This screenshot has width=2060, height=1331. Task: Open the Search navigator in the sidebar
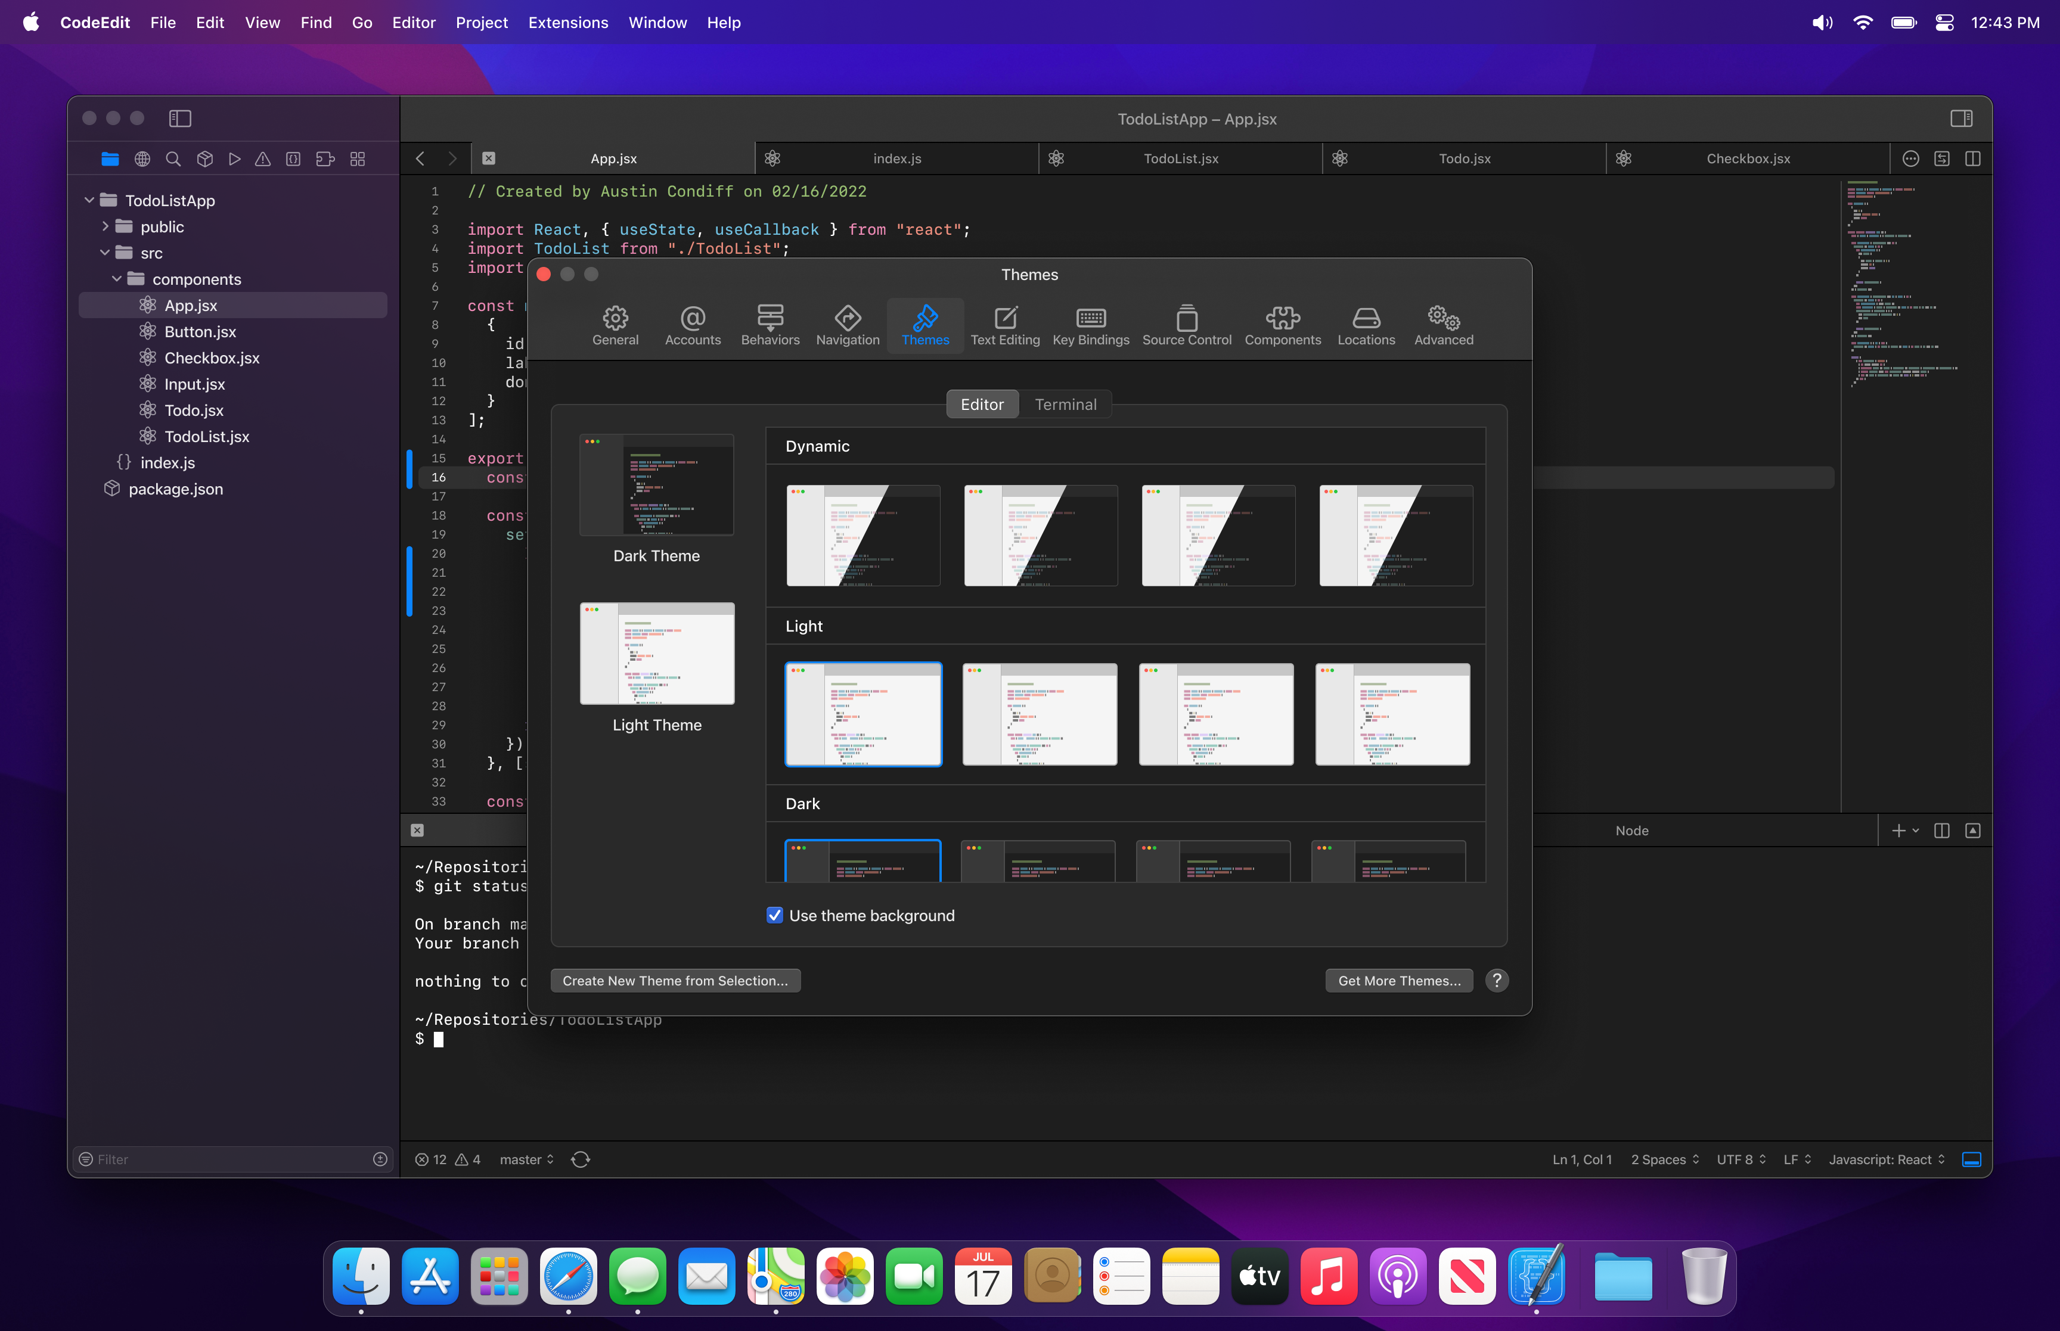click(x=174, y=159)
